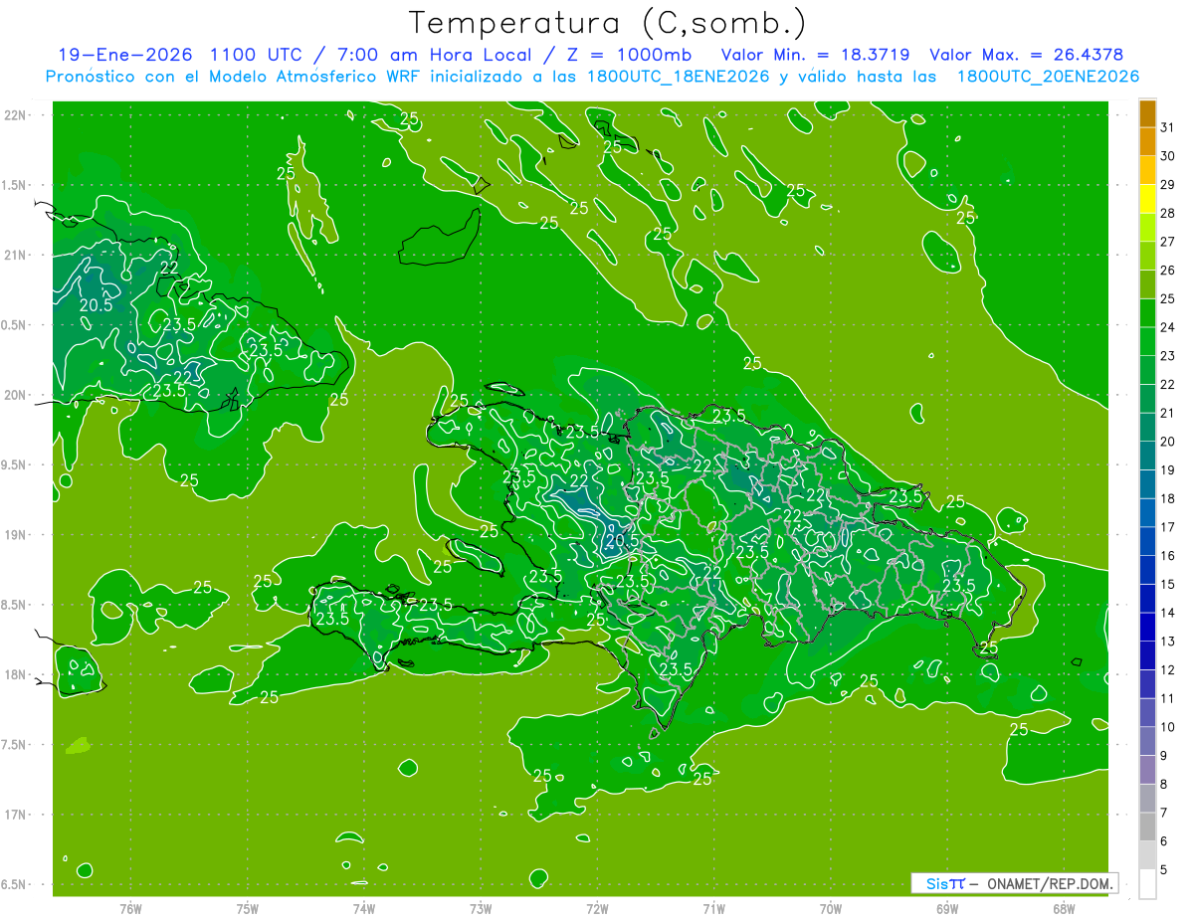Pick the brown-orange swatch above 31
This screenshot has width=1194, height=922.
point(1147,114)
